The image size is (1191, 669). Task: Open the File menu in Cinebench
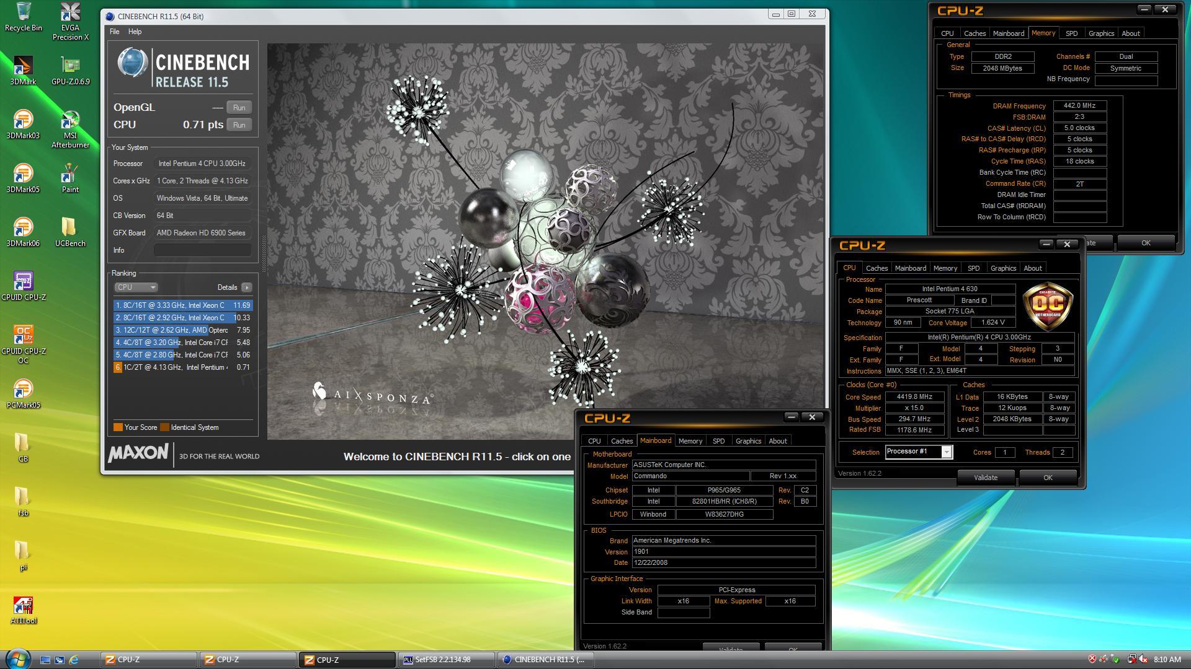point(114,32)
